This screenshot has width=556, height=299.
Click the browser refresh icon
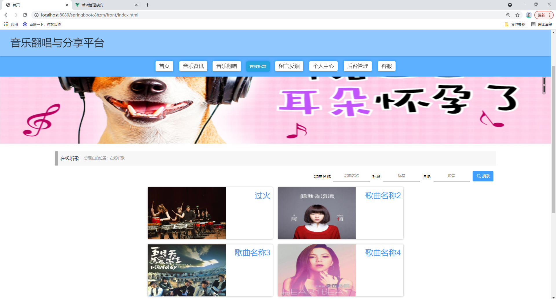point(25,15)
